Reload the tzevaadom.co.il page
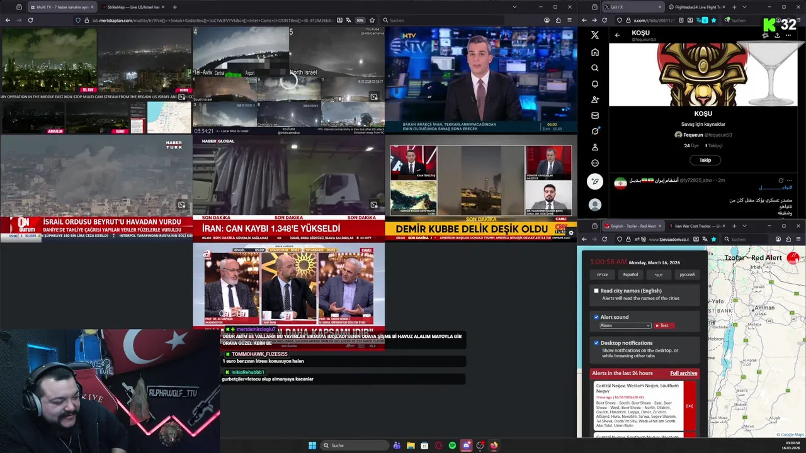 [604, 239]
